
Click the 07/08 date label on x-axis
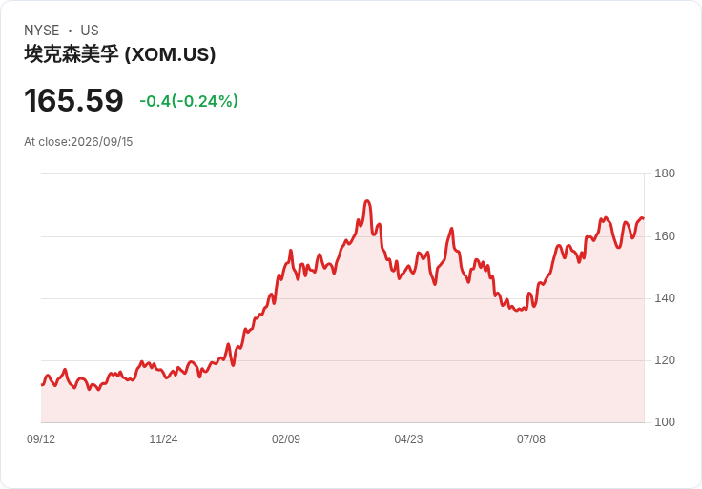pyautogui.click(x=531, y=439)
